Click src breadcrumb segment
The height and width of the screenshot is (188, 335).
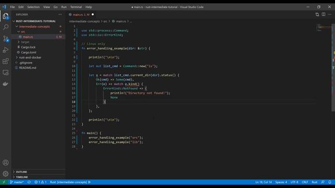click(105, 21)
